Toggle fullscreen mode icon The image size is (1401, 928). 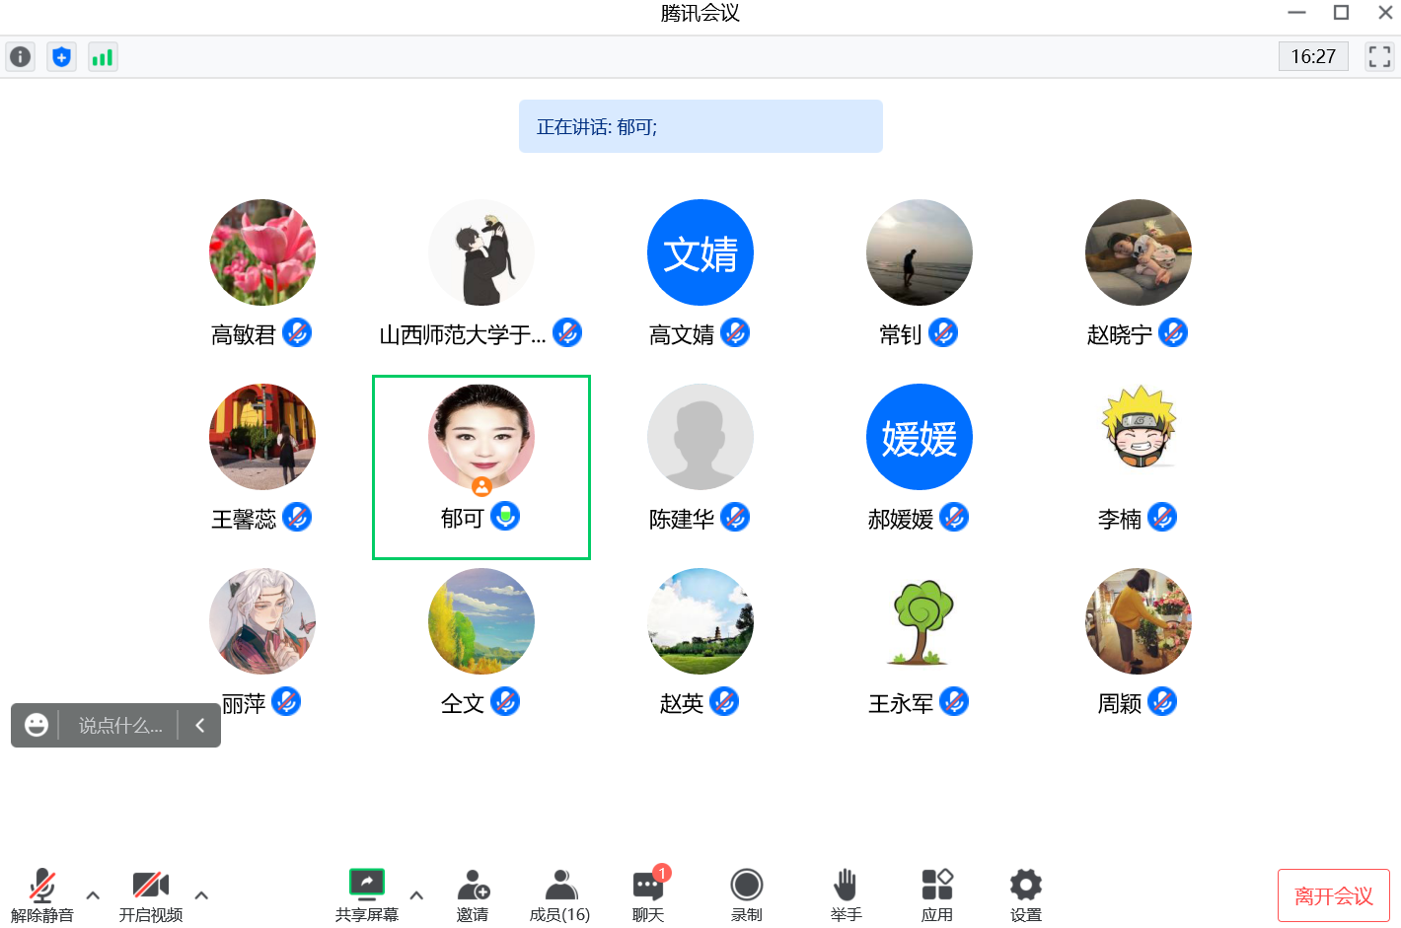tap(1379, 57)
